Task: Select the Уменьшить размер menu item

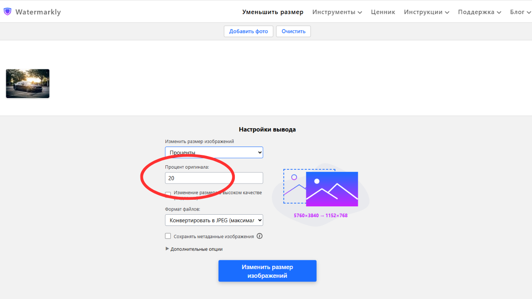Action: pyautogui.click(x=273, y=12)
